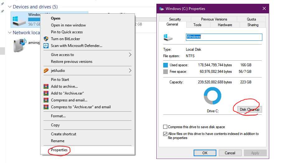This screenshot has height=163, width=295.
Task: Click the lower pin icon in the left sidebar
Action: click(x=2, y=11)
